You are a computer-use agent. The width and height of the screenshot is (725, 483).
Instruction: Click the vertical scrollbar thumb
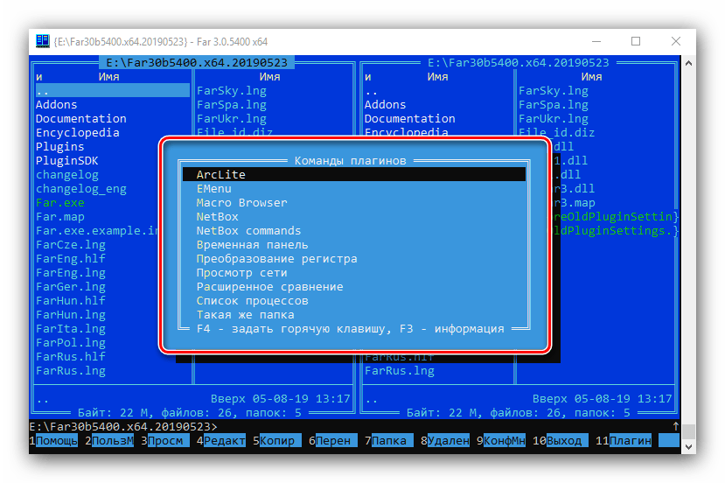688,431
